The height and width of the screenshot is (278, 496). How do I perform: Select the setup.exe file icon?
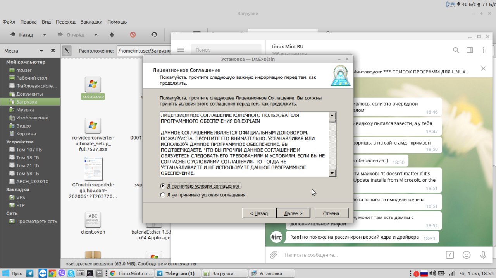[93, 84]
